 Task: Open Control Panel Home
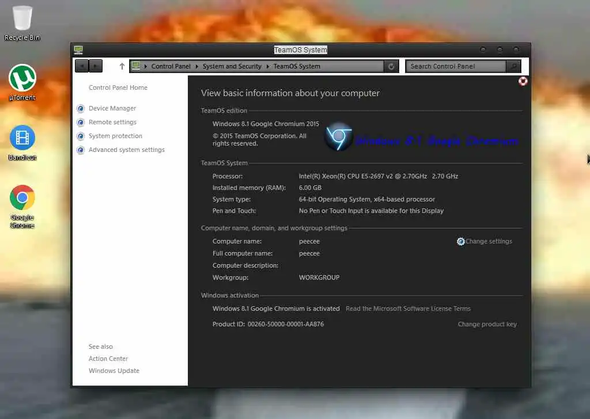click(118, 87)
